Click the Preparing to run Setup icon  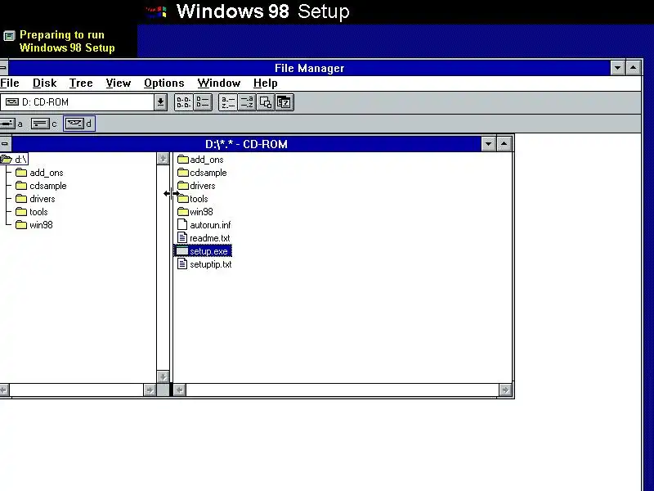pyautogui.click(x=9, y=36)
